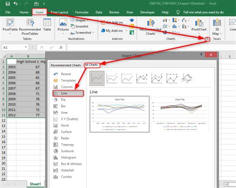Switch to the View tab

pyautogui.click(x=129, y=12)
